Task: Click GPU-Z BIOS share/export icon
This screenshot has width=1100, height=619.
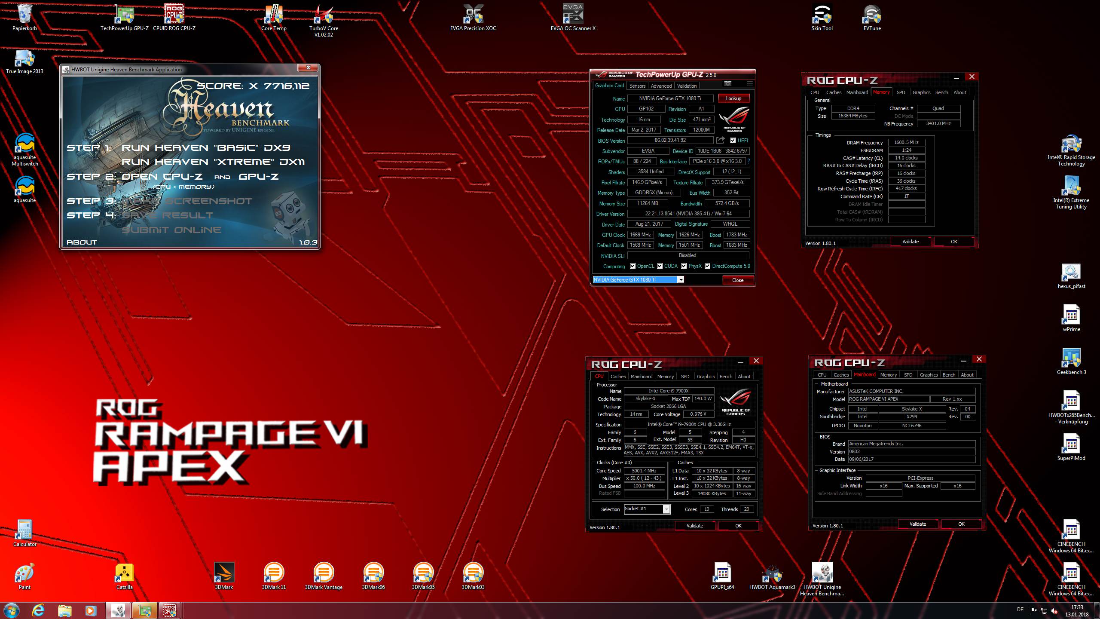Action: pyautogui.click(x=720, y=140)
